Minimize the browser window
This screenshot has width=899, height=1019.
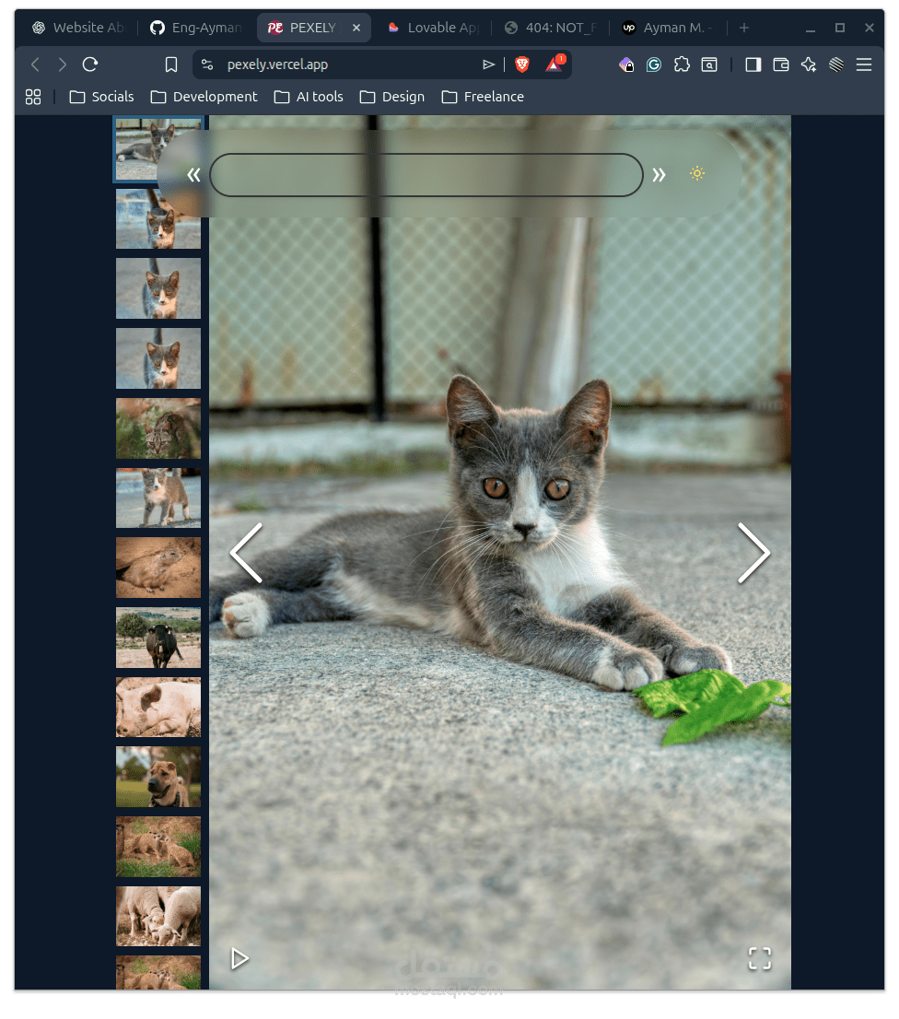pos(810,28)
